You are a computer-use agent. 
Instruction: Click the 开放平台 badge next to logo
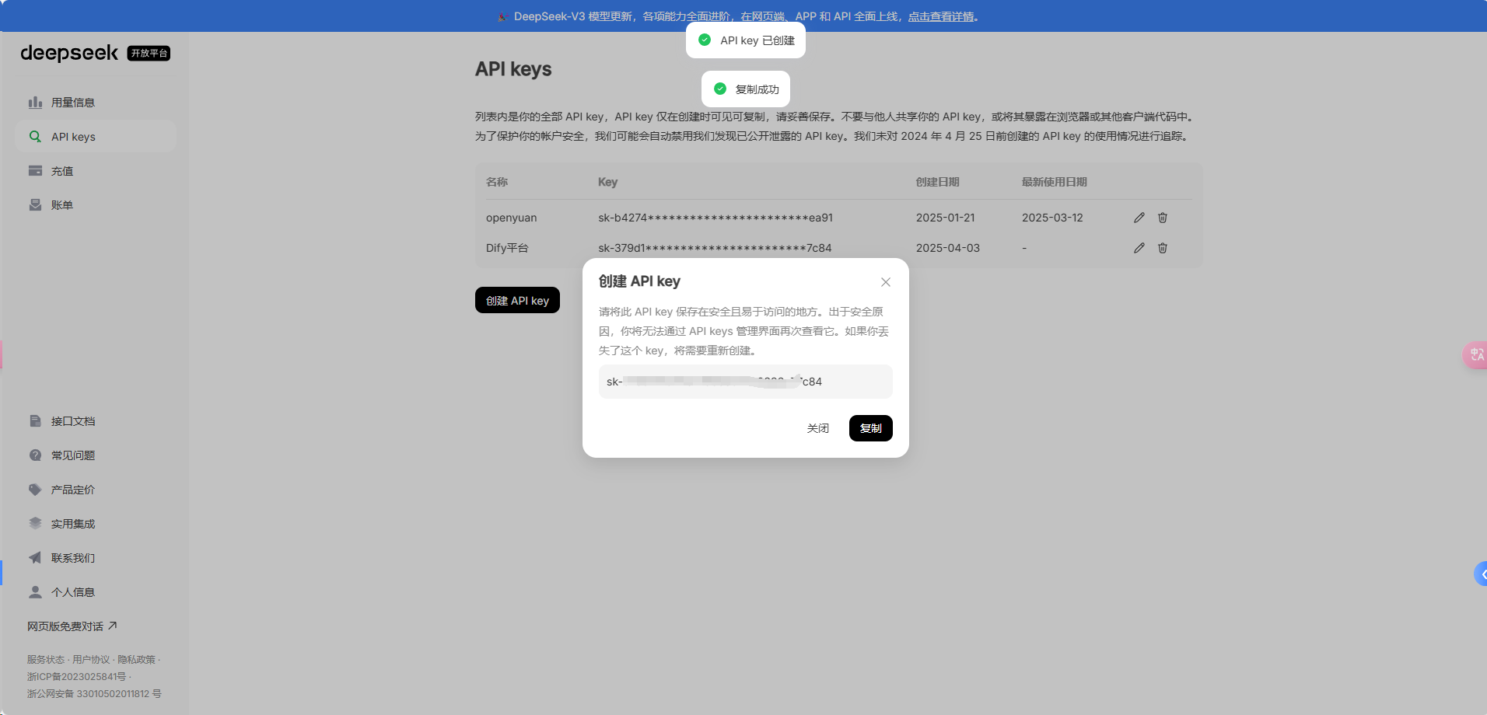point(149,54)
